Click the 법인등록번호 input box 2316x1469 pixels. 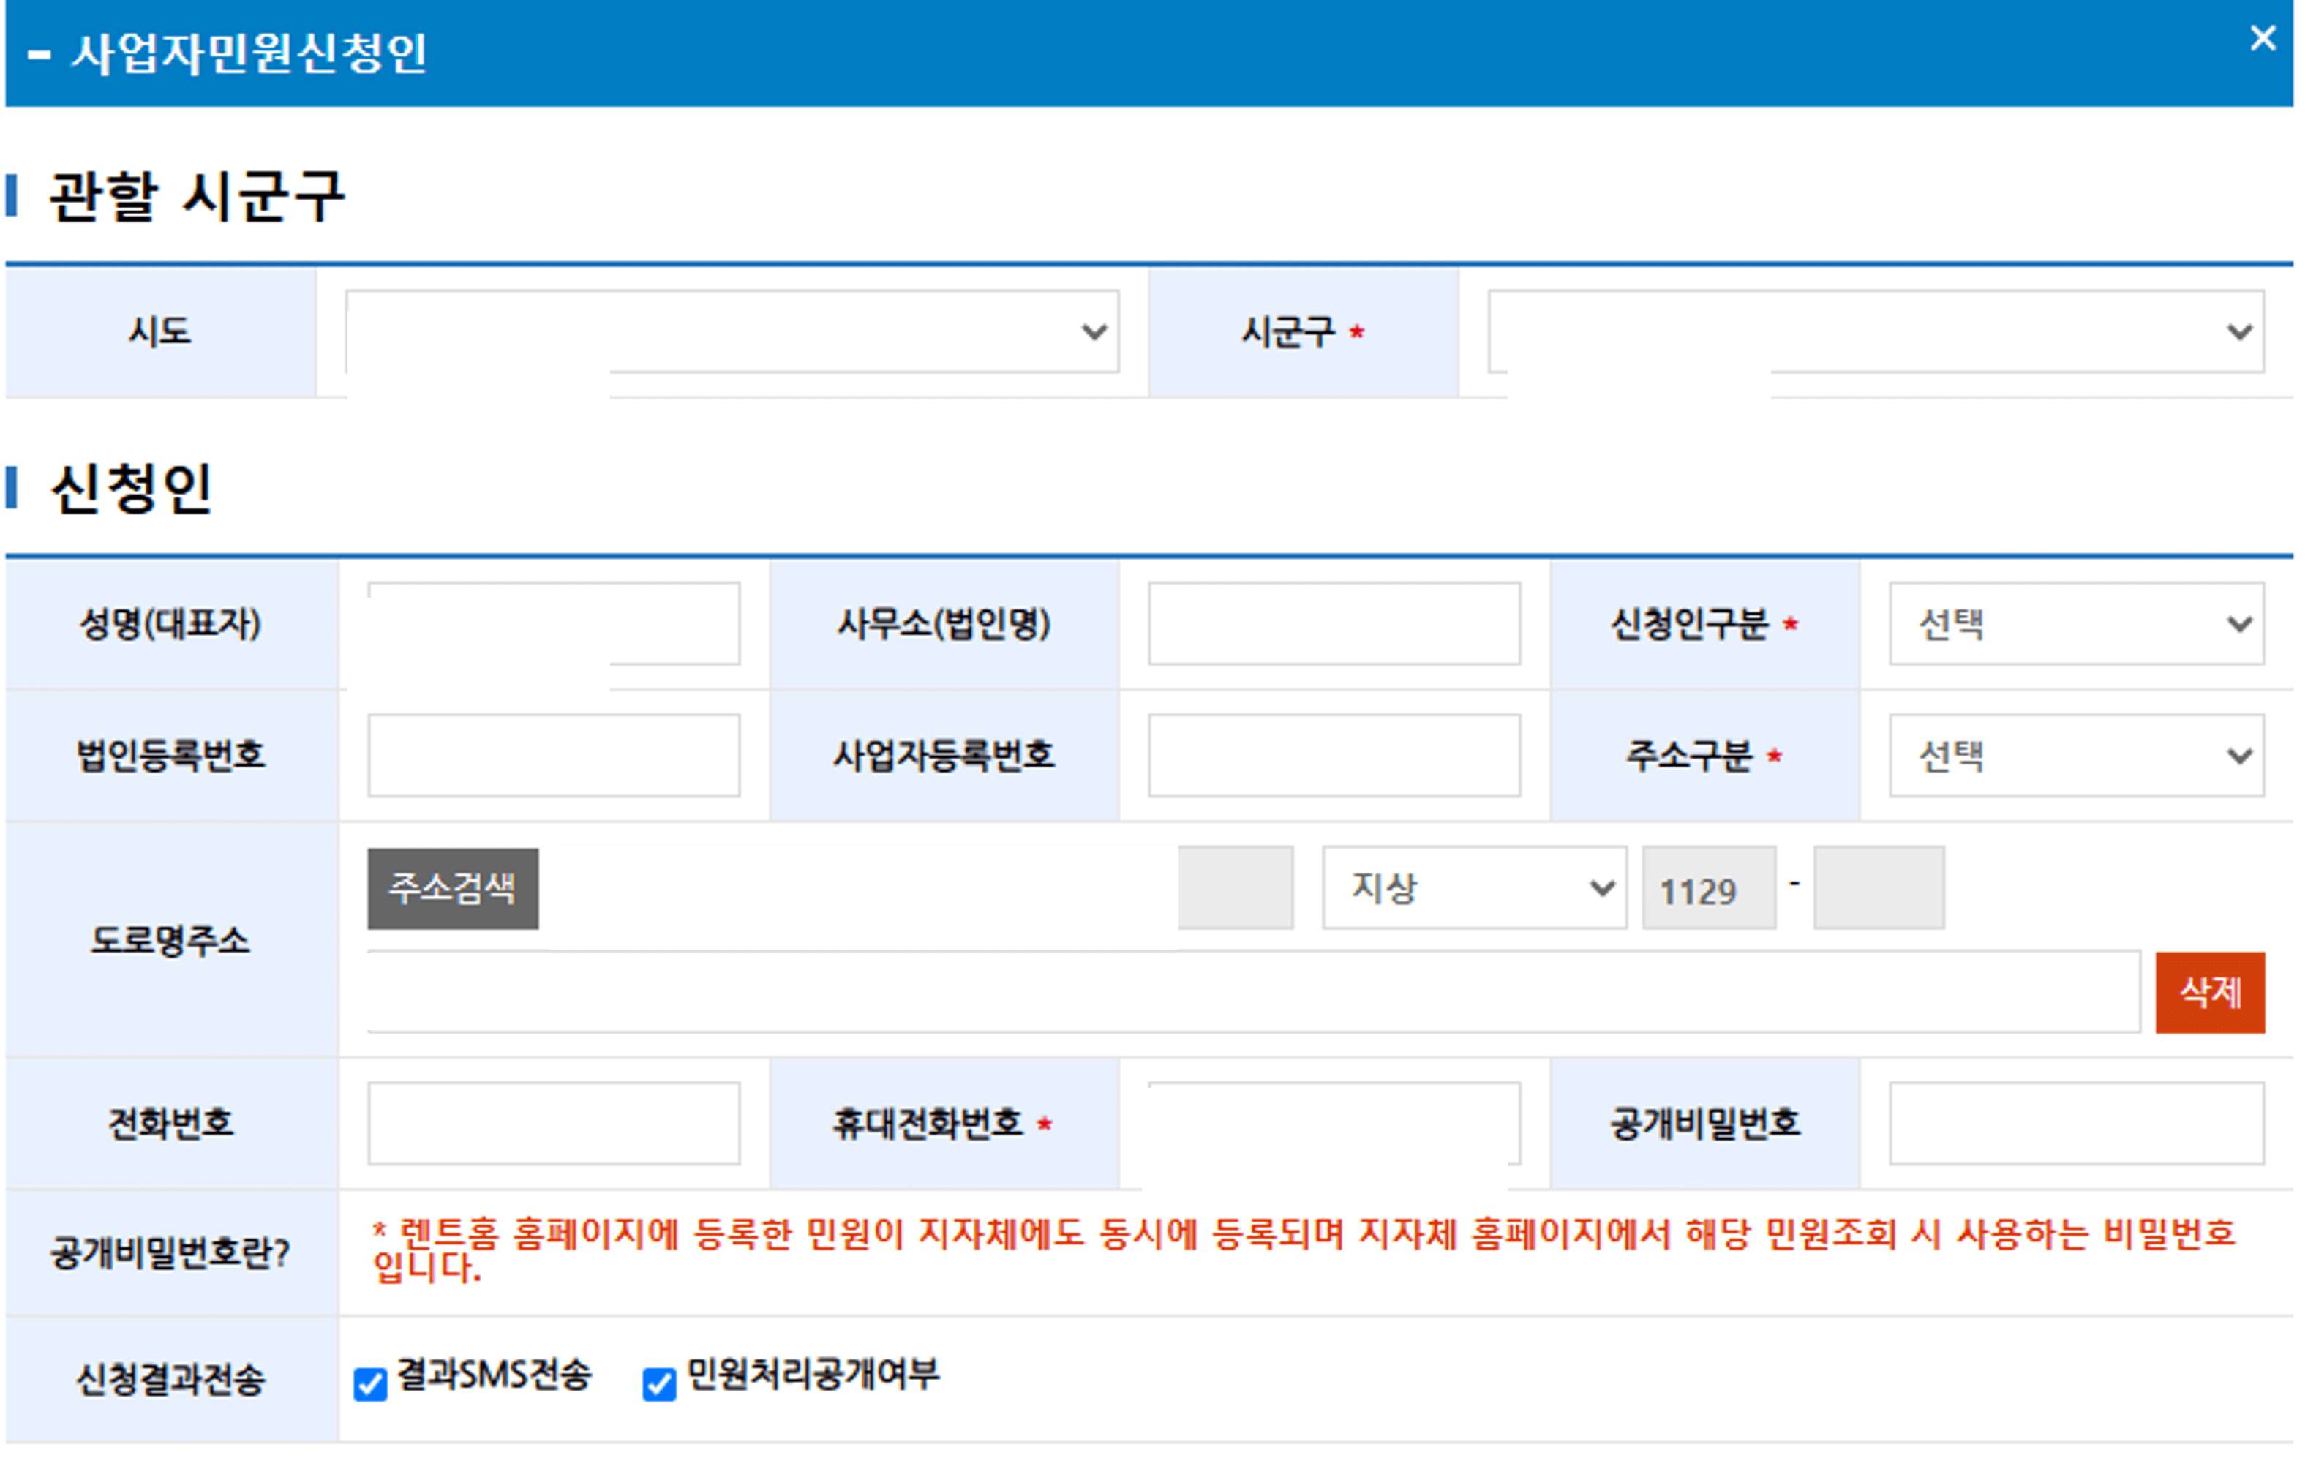pyautogui.click(x=553, y=755)
